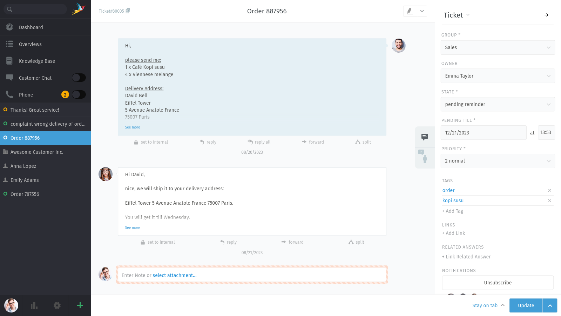Open the reports/statistics icon in bottom bar
This screenshot has height=316, width=561.
pos(34,305)
